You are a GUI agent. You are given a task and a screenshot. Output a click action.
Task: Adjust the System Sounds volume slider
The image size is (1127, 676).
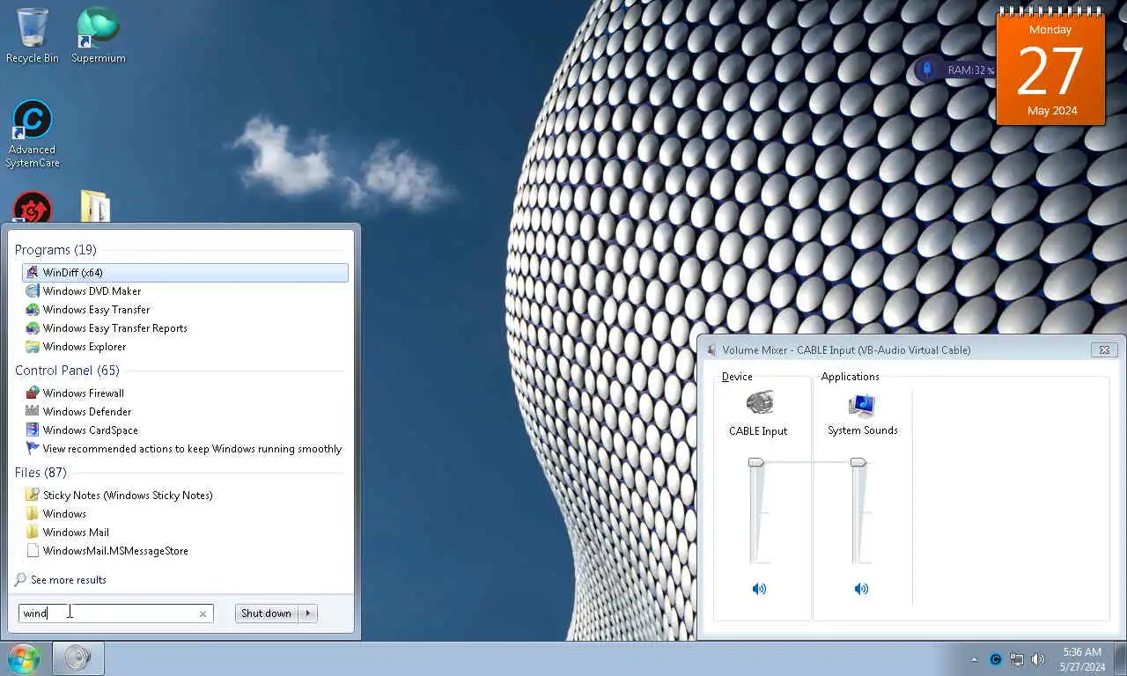[858, 462]
